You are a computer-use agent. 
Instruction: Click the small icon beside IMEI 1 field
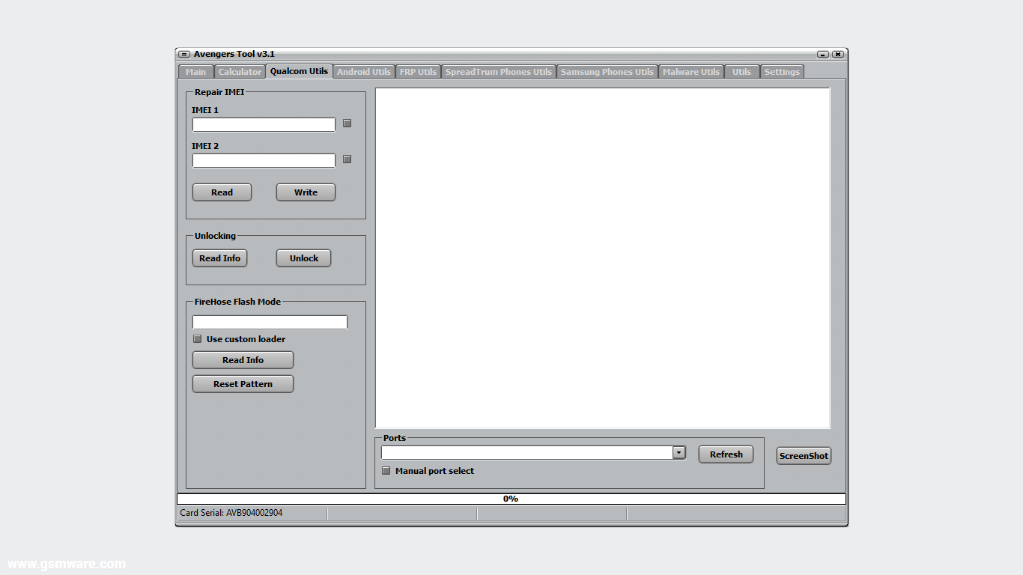click(347, 124)
